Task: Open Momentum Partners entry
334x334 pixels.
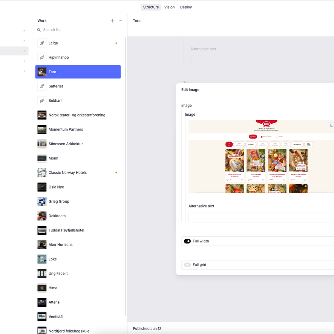Action: 78,129
